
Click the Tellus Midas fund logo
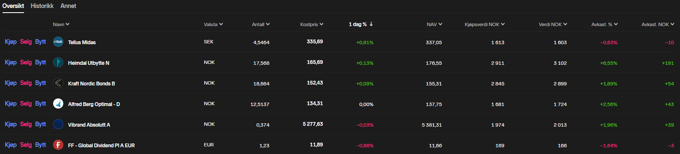[58, 42]
